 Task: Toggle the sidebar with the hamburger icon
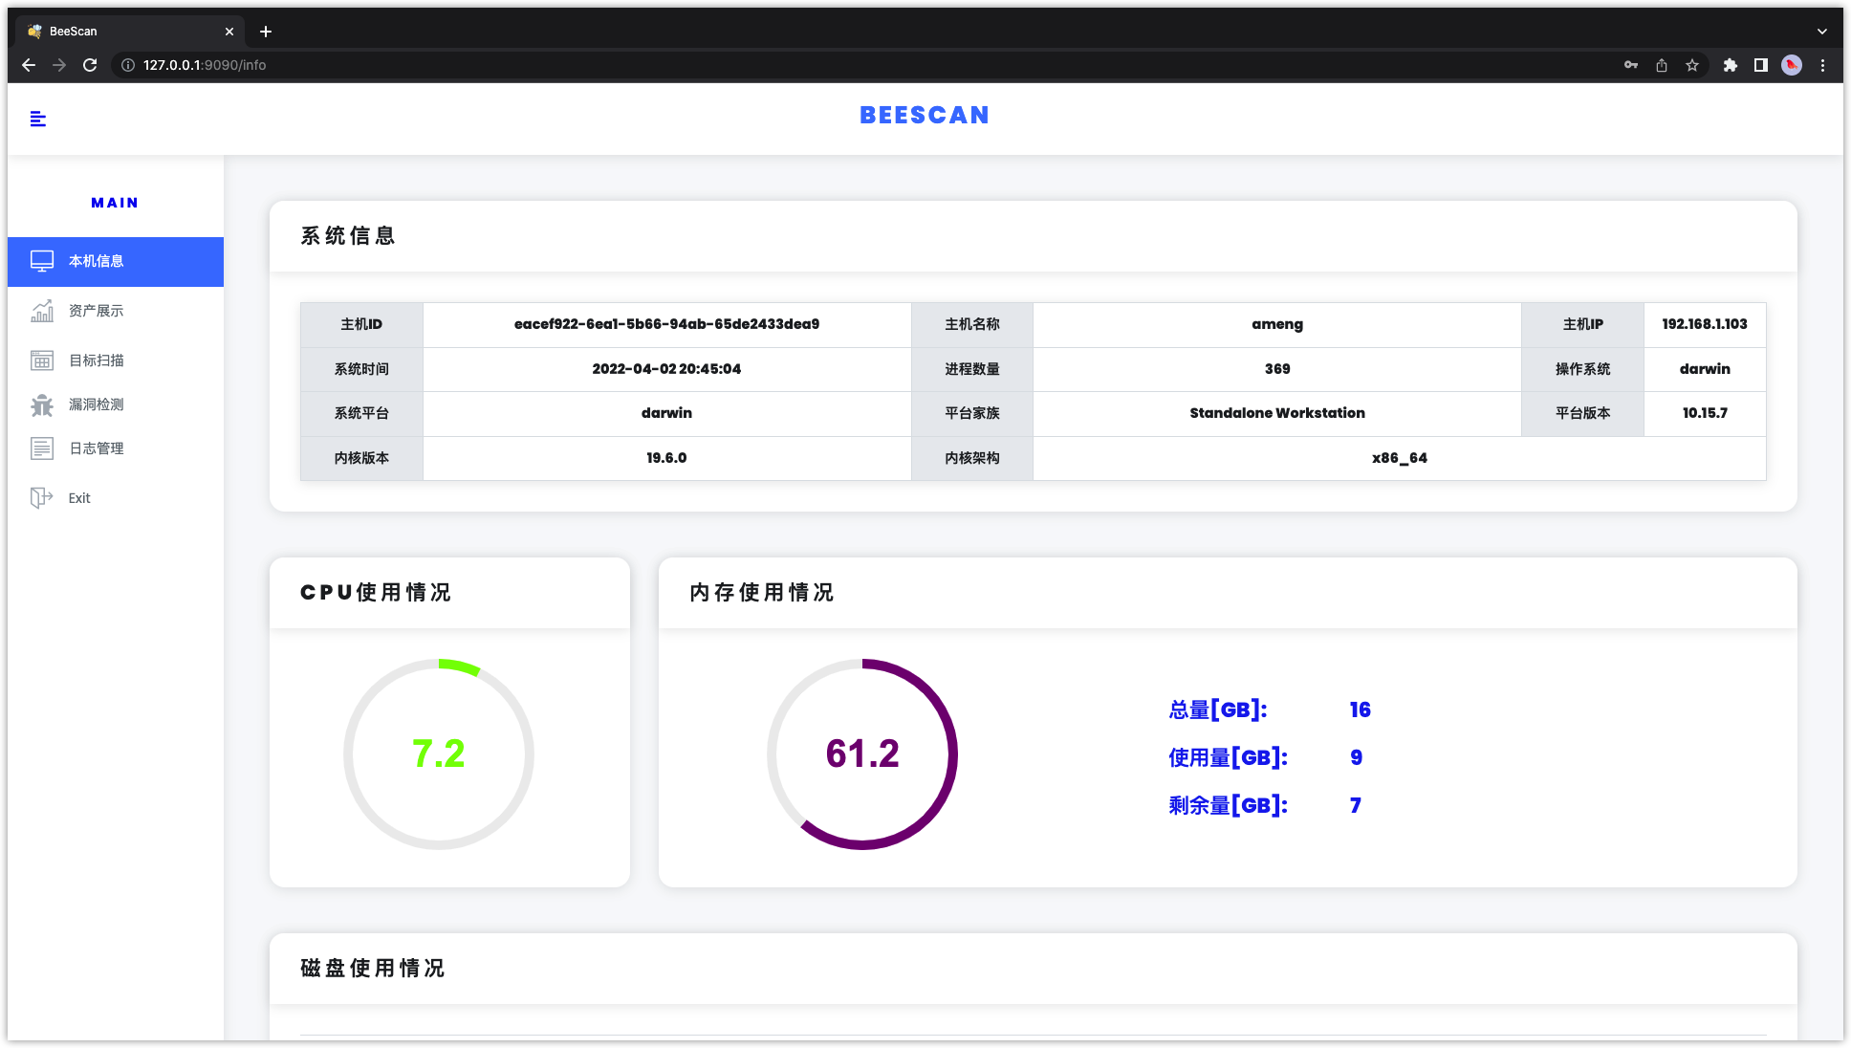38,119
